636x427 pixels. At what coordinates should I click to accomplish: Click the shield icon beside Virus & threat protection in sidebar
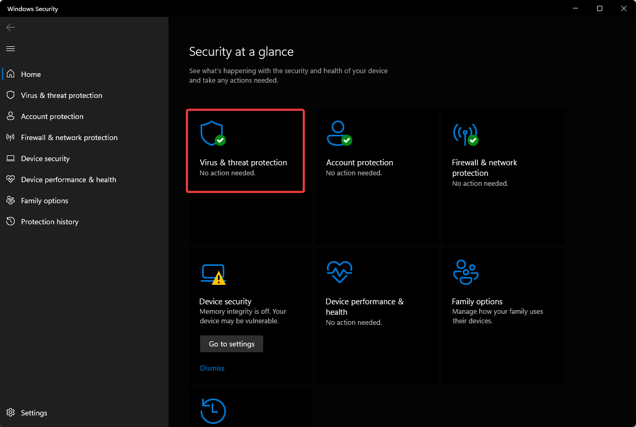click(11, 95)
